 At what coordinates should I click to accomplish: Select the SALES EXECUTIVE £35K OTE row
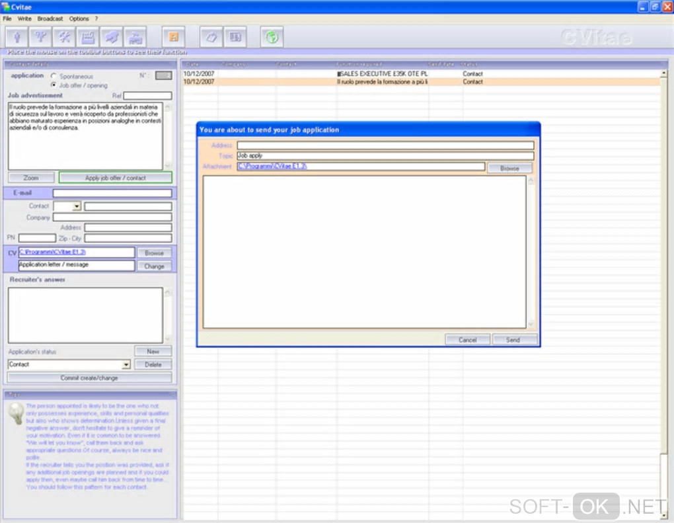[x=422, y=74]
